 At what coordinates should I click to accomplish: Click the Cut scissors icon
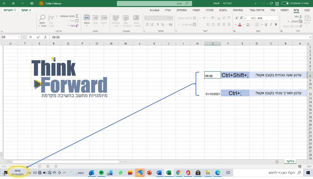point(300,16)
